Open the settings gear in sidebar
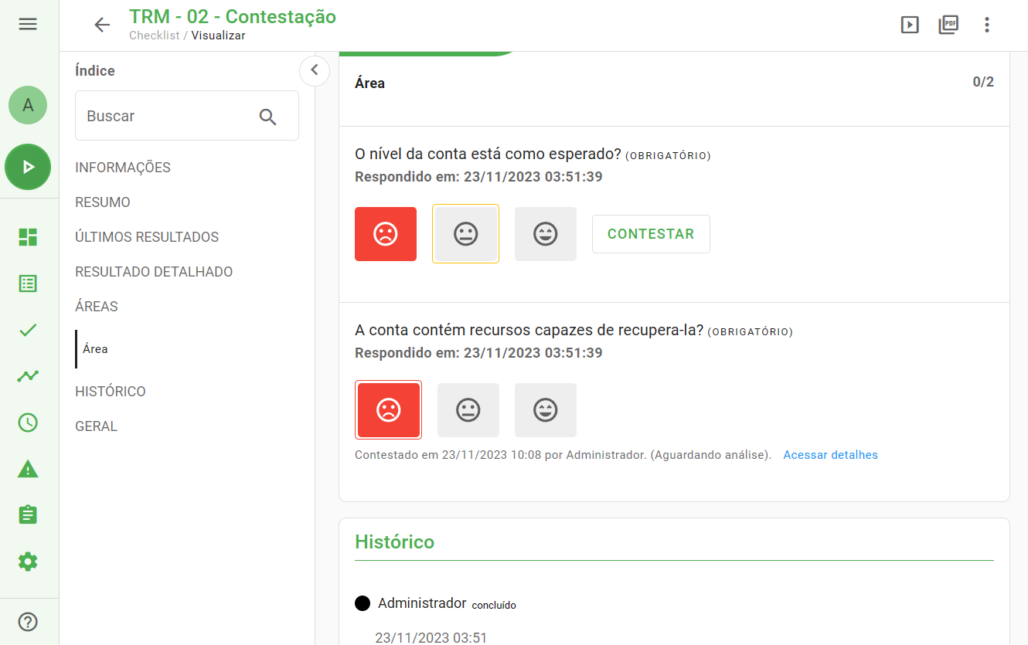1028x645 pixels. coord(28,562)
